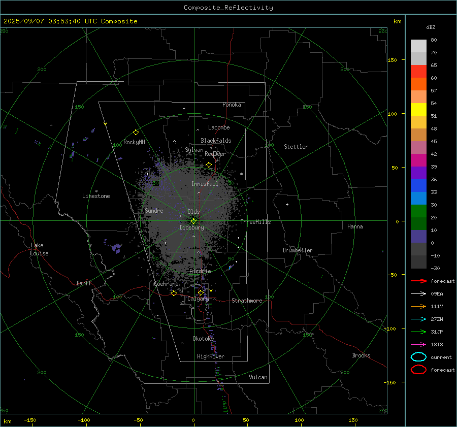Click the Didsbury city label
Screen dimensions: 457x427
pos(191,227)
